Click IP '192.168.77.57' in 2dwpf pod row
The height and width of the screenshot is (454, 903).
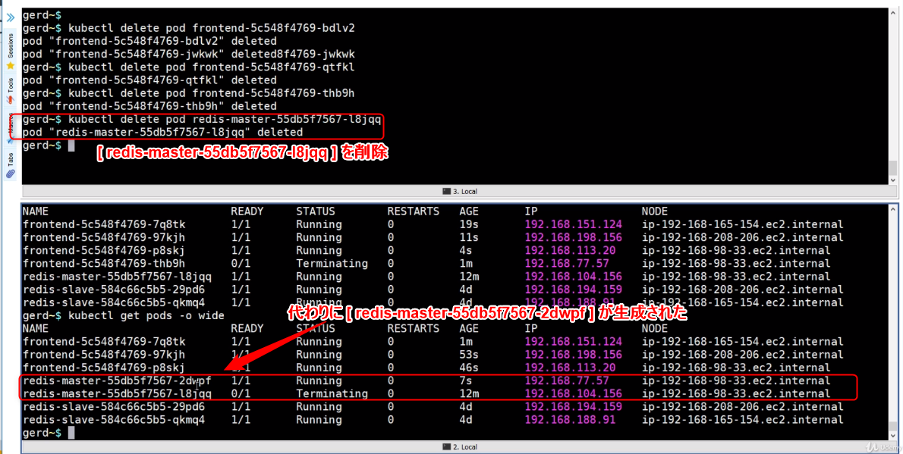567,381
